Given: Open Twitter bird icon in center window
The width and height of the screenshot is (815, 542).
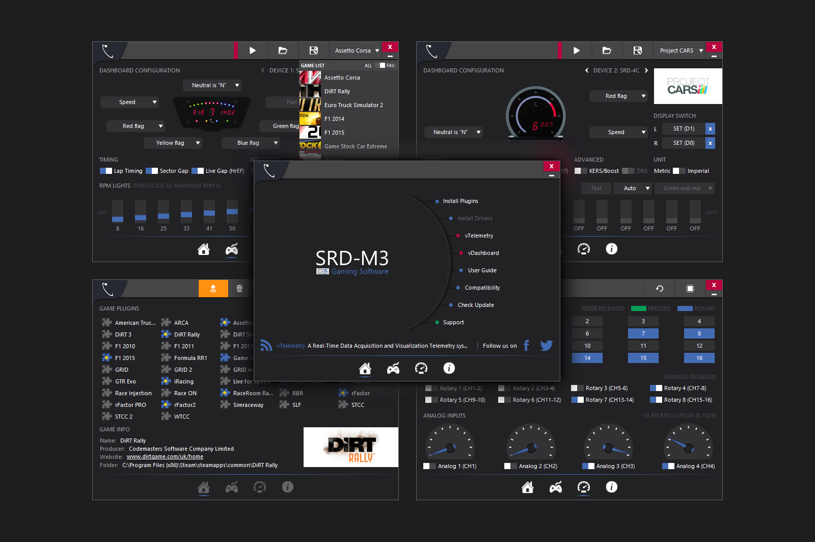Looking at the screenshot, I should click(x=547, y=346).
